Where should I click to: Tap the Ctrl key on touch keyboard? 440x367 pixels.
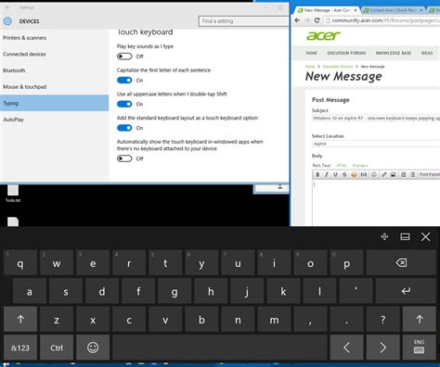tap(57, 348)
